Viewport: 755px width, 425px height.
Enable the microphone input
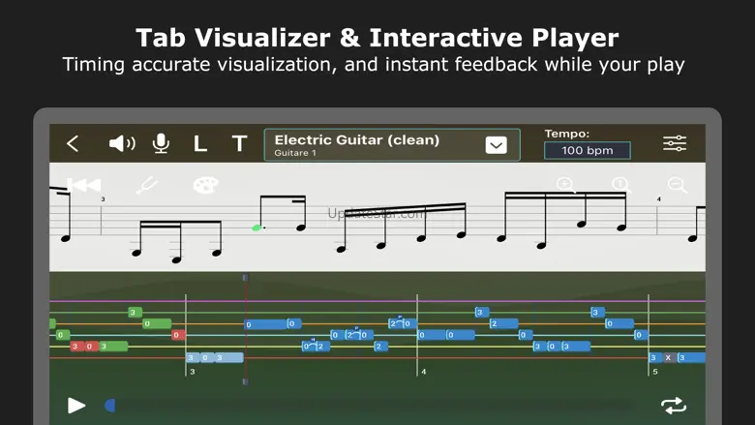(161, 144)
